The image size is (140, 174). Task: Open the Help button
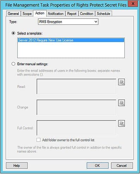point(17,165)
